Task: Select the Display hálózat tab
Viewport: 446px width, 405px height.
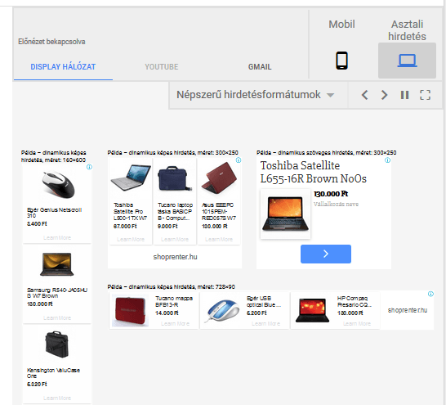Action: 63,67
